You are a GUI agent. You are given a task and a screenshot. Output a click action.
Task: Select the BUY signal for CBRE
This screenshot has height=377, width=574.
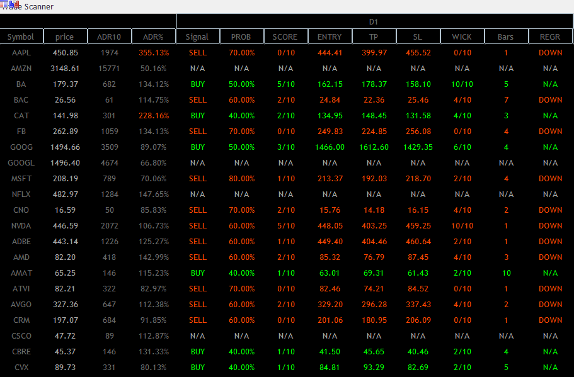pyautogui.click(x=198, y=351)
